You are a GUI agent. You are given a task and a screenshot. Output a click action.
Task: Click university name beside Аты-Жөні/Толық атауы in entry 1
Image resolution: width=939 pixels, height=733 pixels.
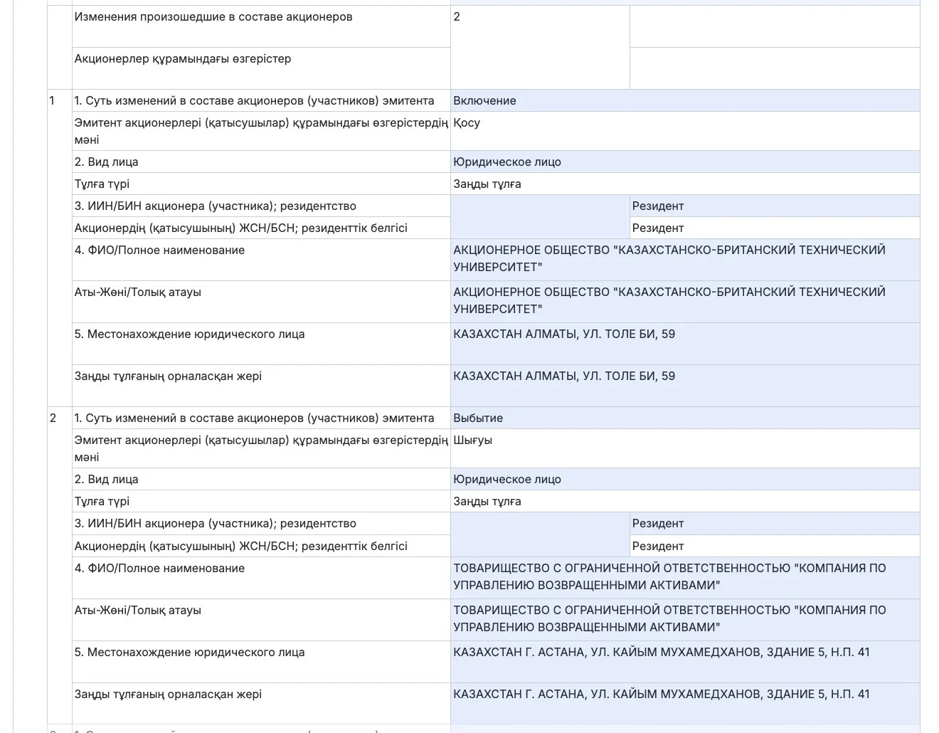click(x=684, y=301)
